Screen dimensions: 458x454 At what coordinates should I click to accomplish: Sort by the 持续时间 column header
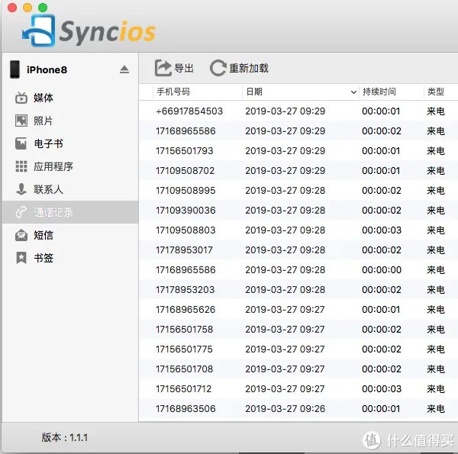(x=379, y=92)
